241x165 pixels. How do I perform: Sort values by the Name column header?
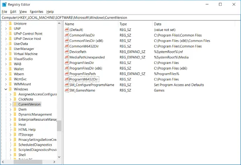[90, 24]
